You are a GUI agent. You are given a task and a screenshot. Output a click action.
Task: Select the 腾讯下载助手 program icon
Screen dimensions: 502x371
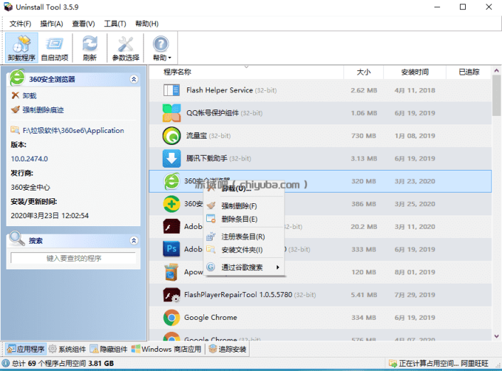171,158
